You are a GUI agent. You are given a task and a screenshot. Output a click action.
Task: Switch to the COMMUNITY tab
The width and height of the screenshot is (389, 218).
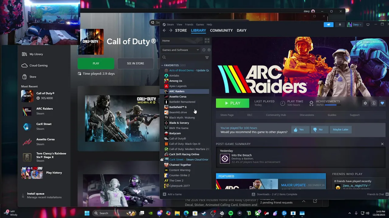pyautogui.click(x=221, y=30)
